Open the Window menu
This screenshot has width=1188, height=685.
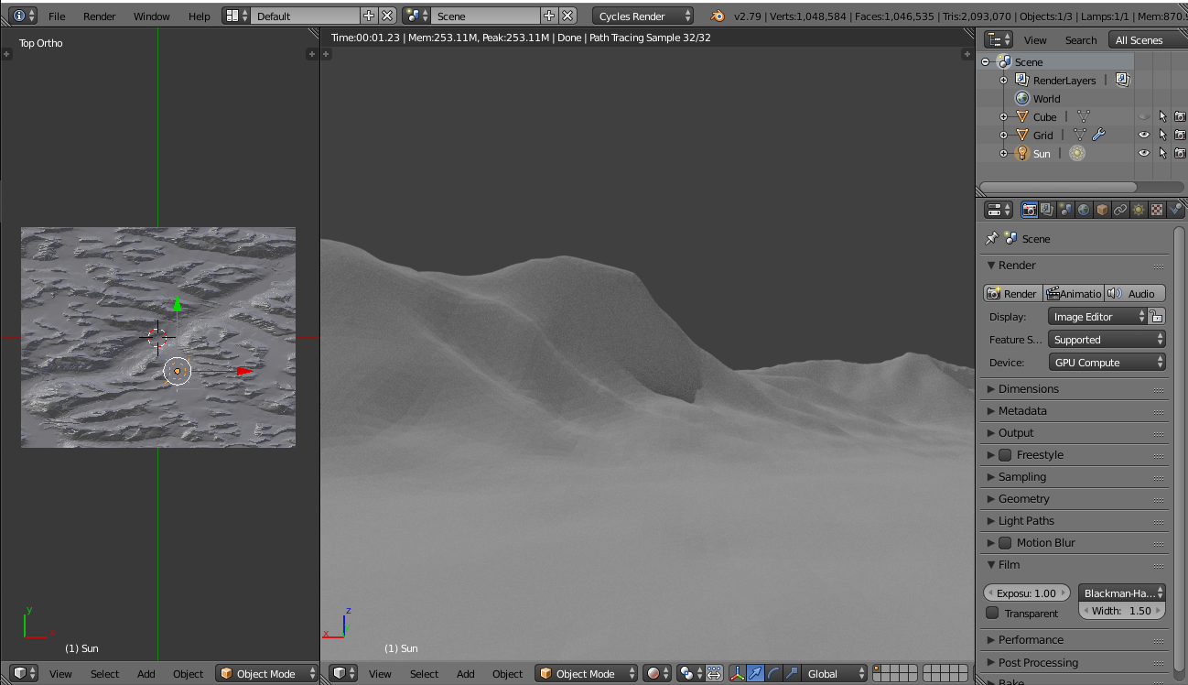point(152,16)
